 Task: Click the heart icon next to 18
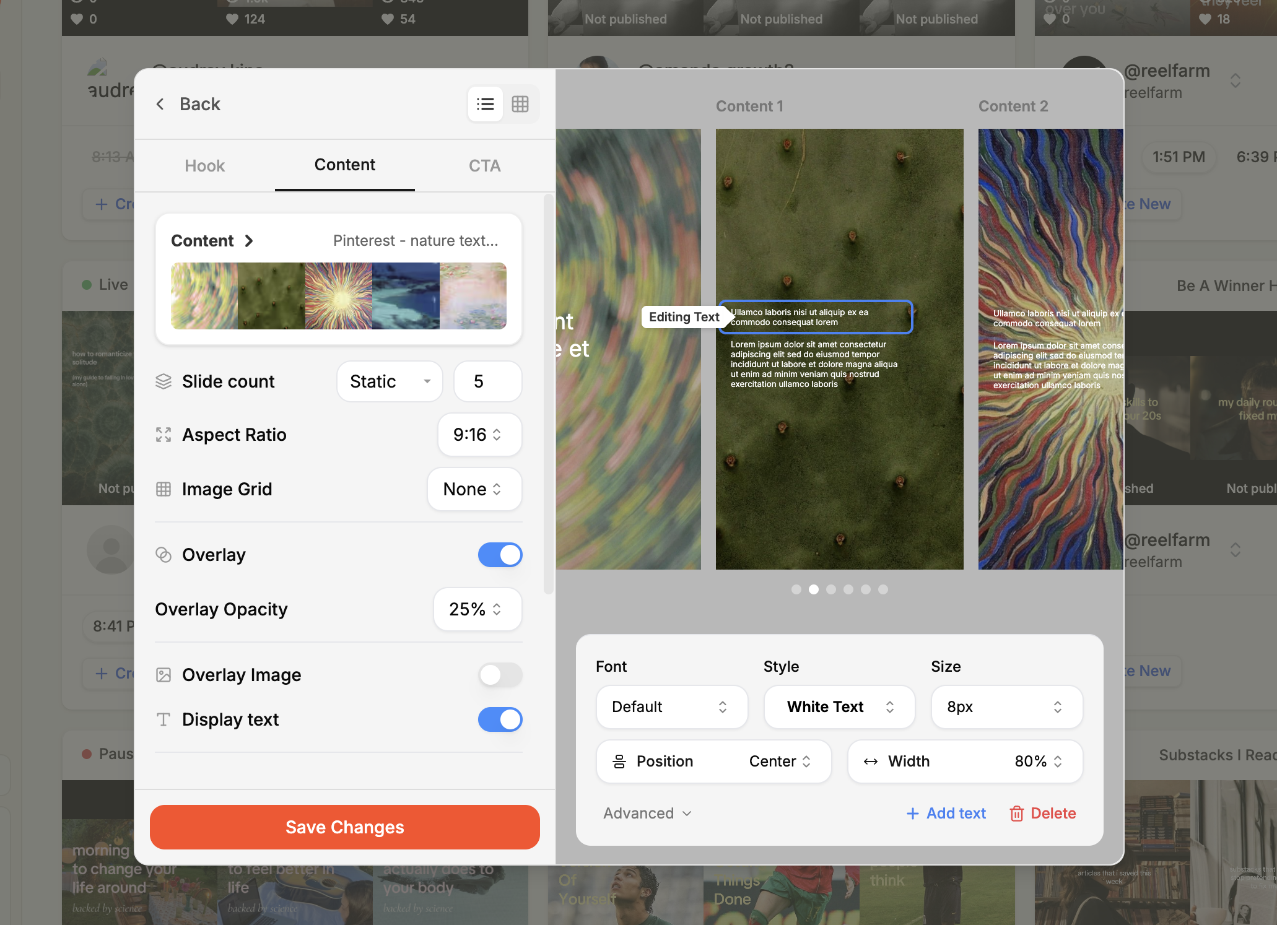point(1205,19)
